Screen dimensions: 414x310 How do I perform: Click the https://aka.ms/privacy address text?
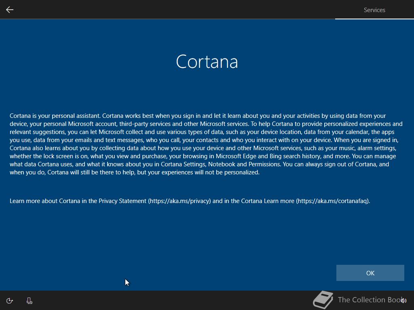[180, 201]
